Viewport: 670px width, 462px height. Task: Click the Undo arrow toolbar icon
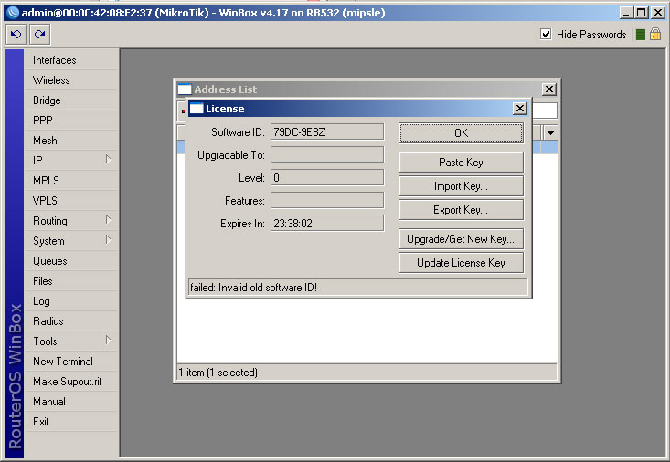16,34
